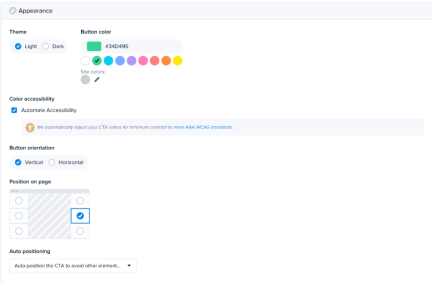432x282 pixels.
Task: Click the Appearance section header text
Action: pyautogui.click(x=35, y=11)
